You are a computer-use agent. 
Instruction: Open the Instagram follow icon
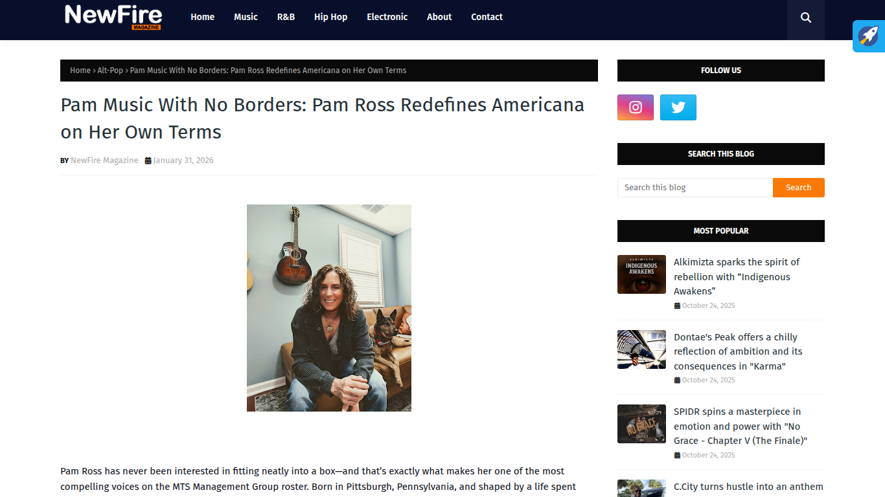pyautogui.click(x=636, y=107)
